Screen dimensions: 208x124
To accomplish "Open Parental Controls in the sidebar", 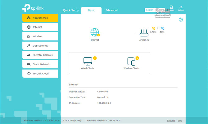I will point(40,55).
